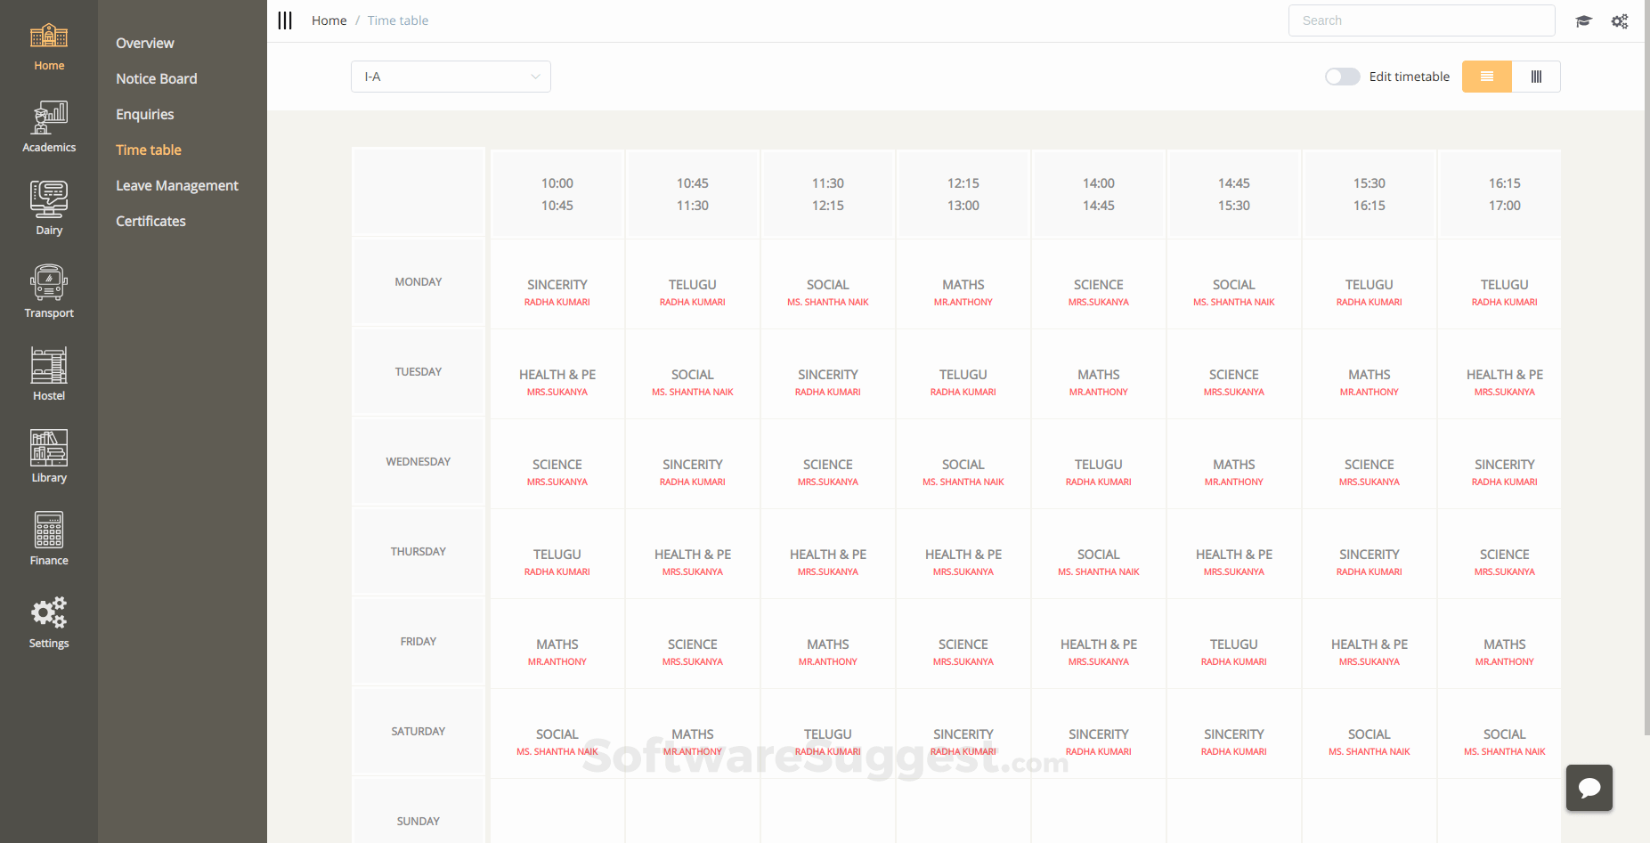Open the chat bubble widget
The image size is (1650, 843).
click(x=1589, y=788)
